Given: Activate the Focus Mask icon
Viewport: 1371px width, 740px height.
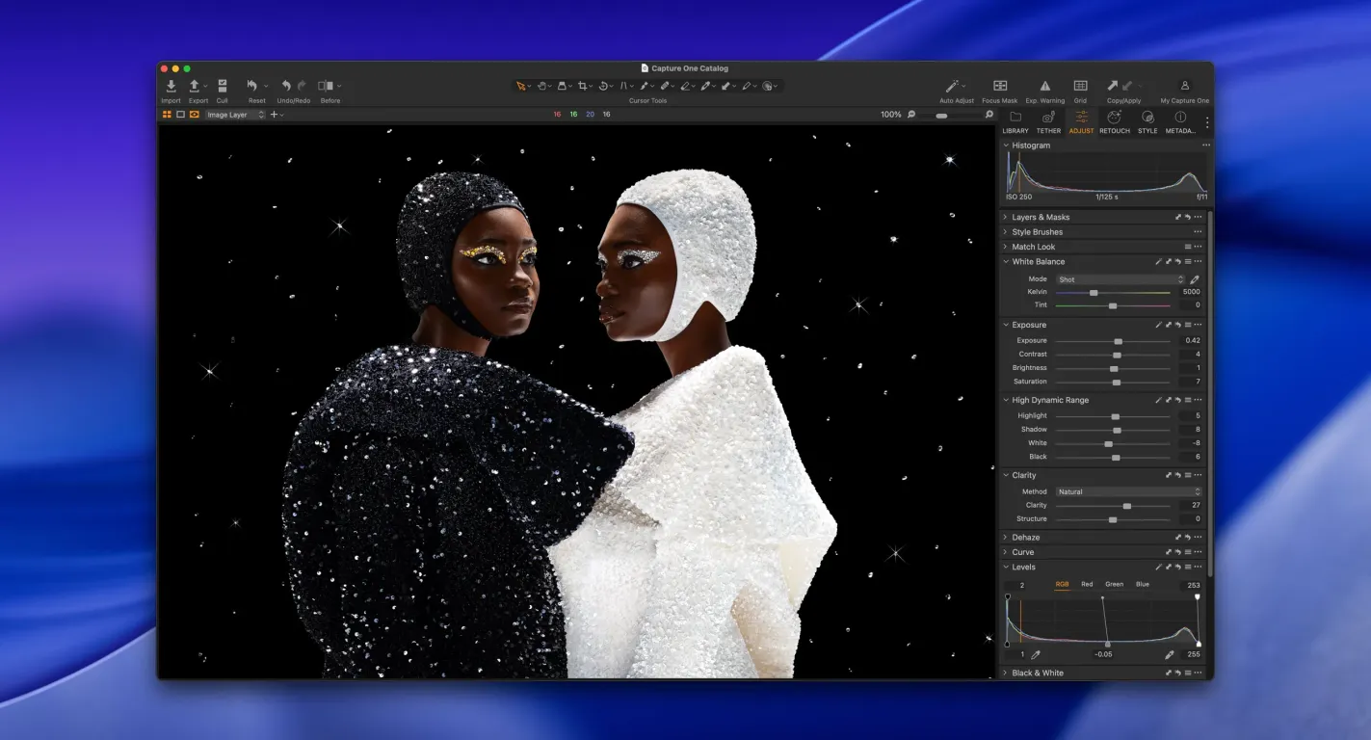Looking at the screenshot, I should tap(1000, 86).
